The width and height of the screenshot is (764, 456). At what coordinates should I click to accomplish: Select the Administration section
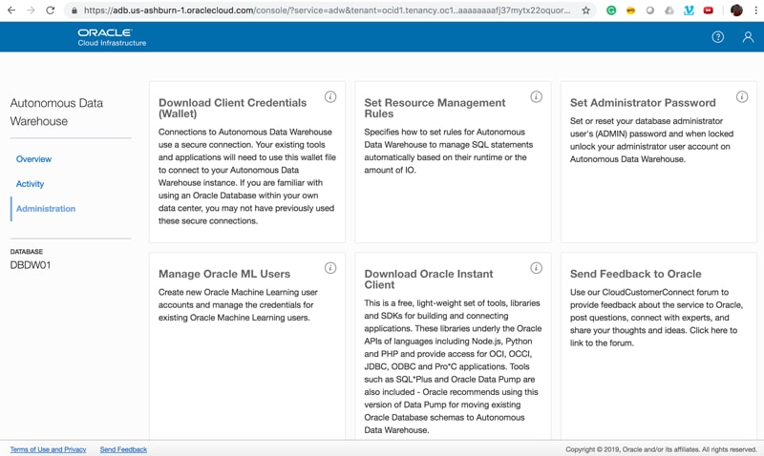46,209
